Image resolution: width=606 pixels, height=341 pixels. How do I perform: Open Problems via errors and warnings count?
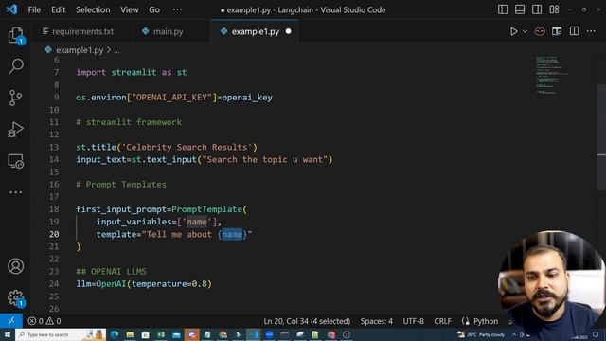(x=45, y=321)
